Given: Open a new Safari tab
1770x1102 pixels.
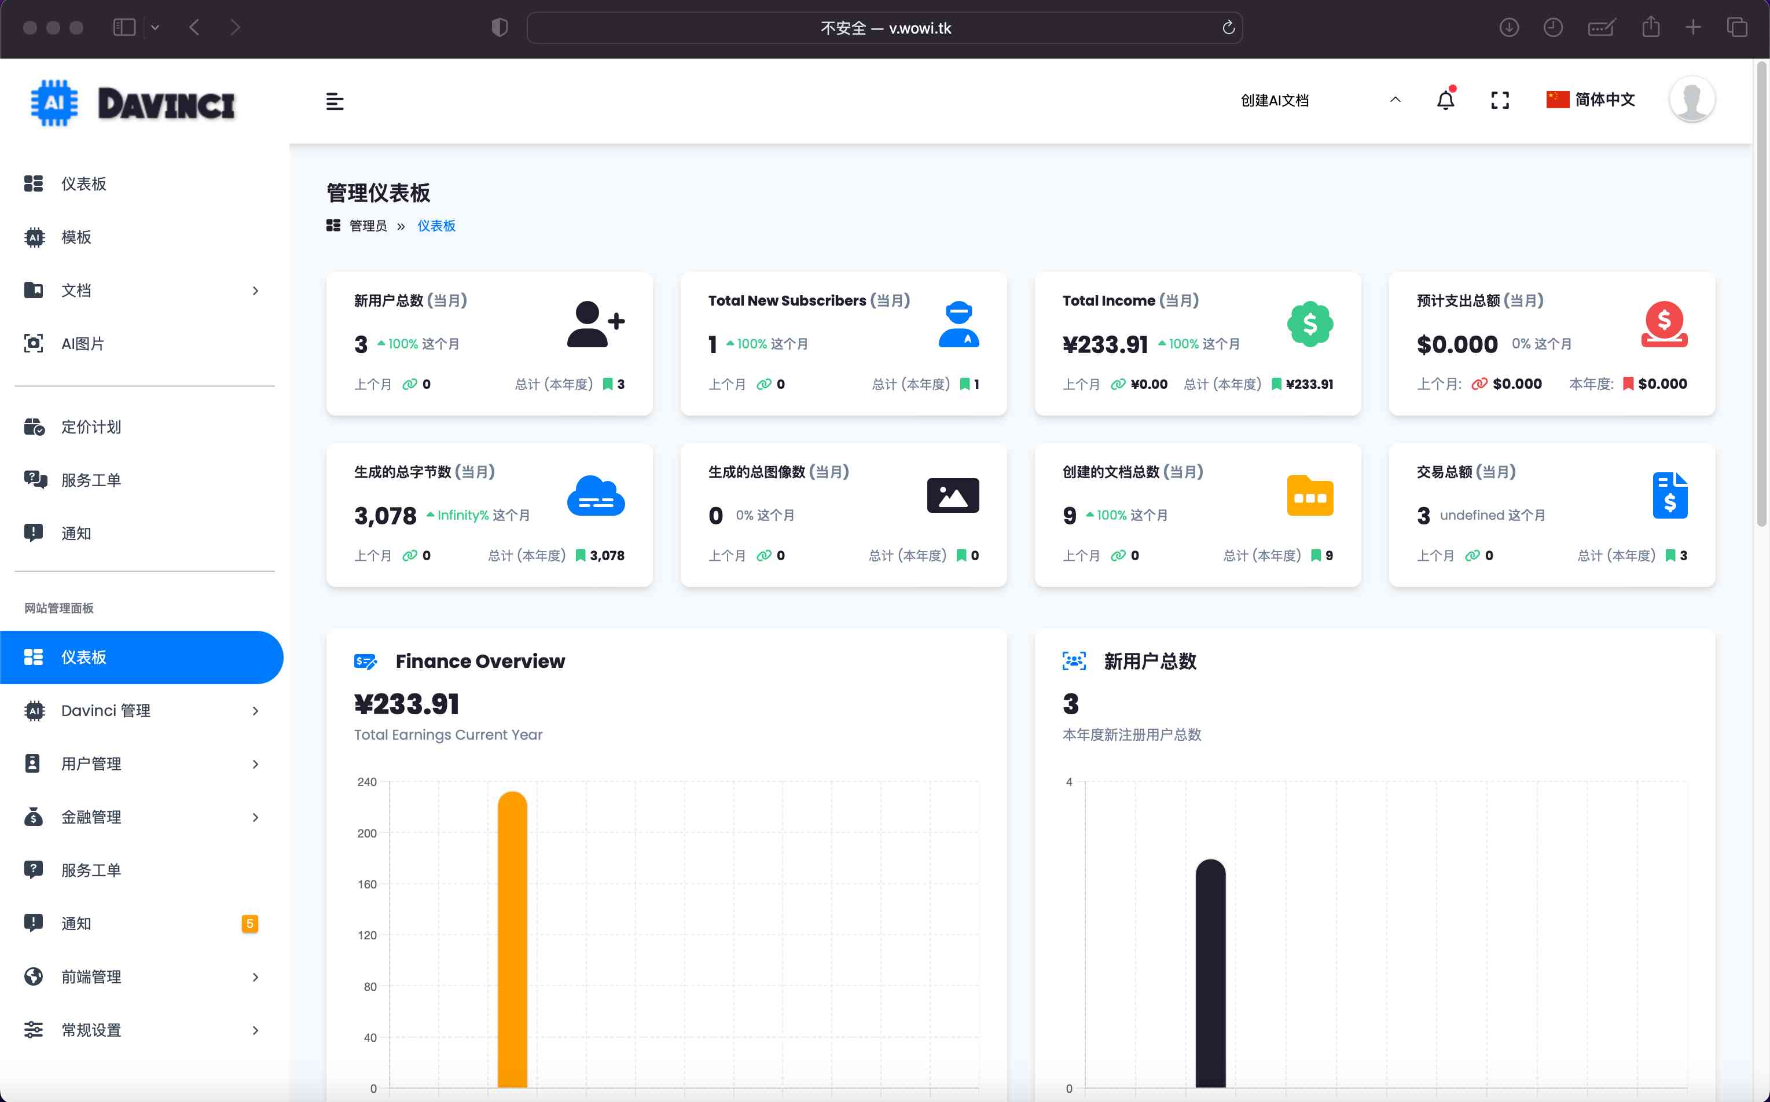Looking at the screenshot, I should (x=1693, y=28).
